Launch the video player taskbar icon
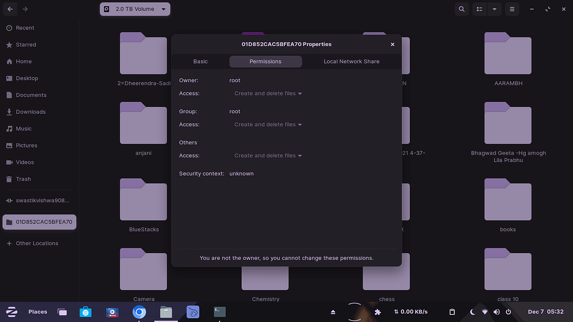The height and width of the screenshot is (322, 573). [112, 312]
